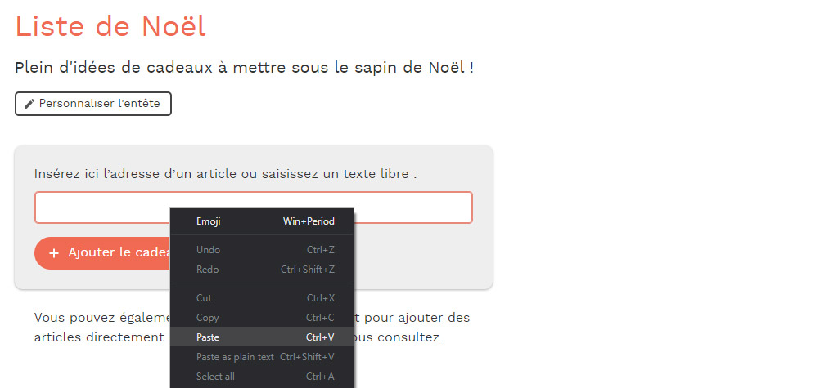
Task: Click the 'pour ajouter des' text
Action: 417,318
